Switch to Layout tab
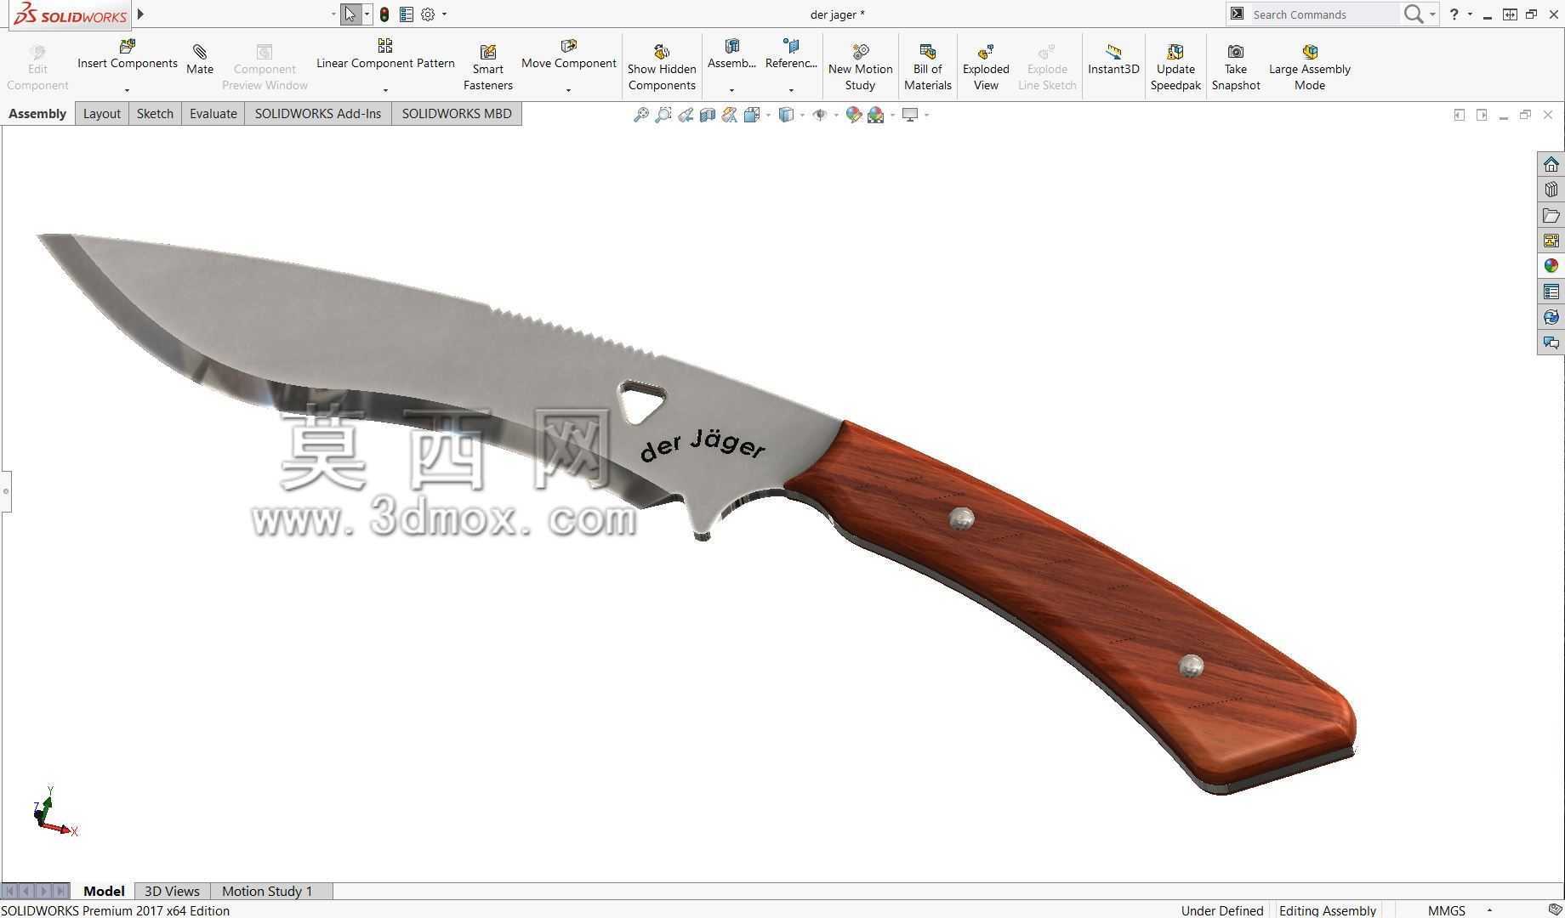Viewport: 1565px width, 918px height. (x=101, y=114)
